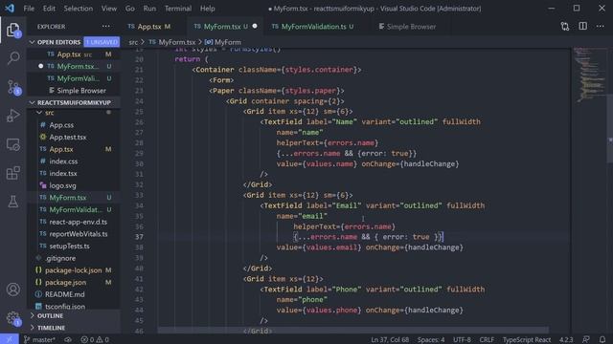Open the notifications bell
The image size is (613, 344).
pos(602,340)
